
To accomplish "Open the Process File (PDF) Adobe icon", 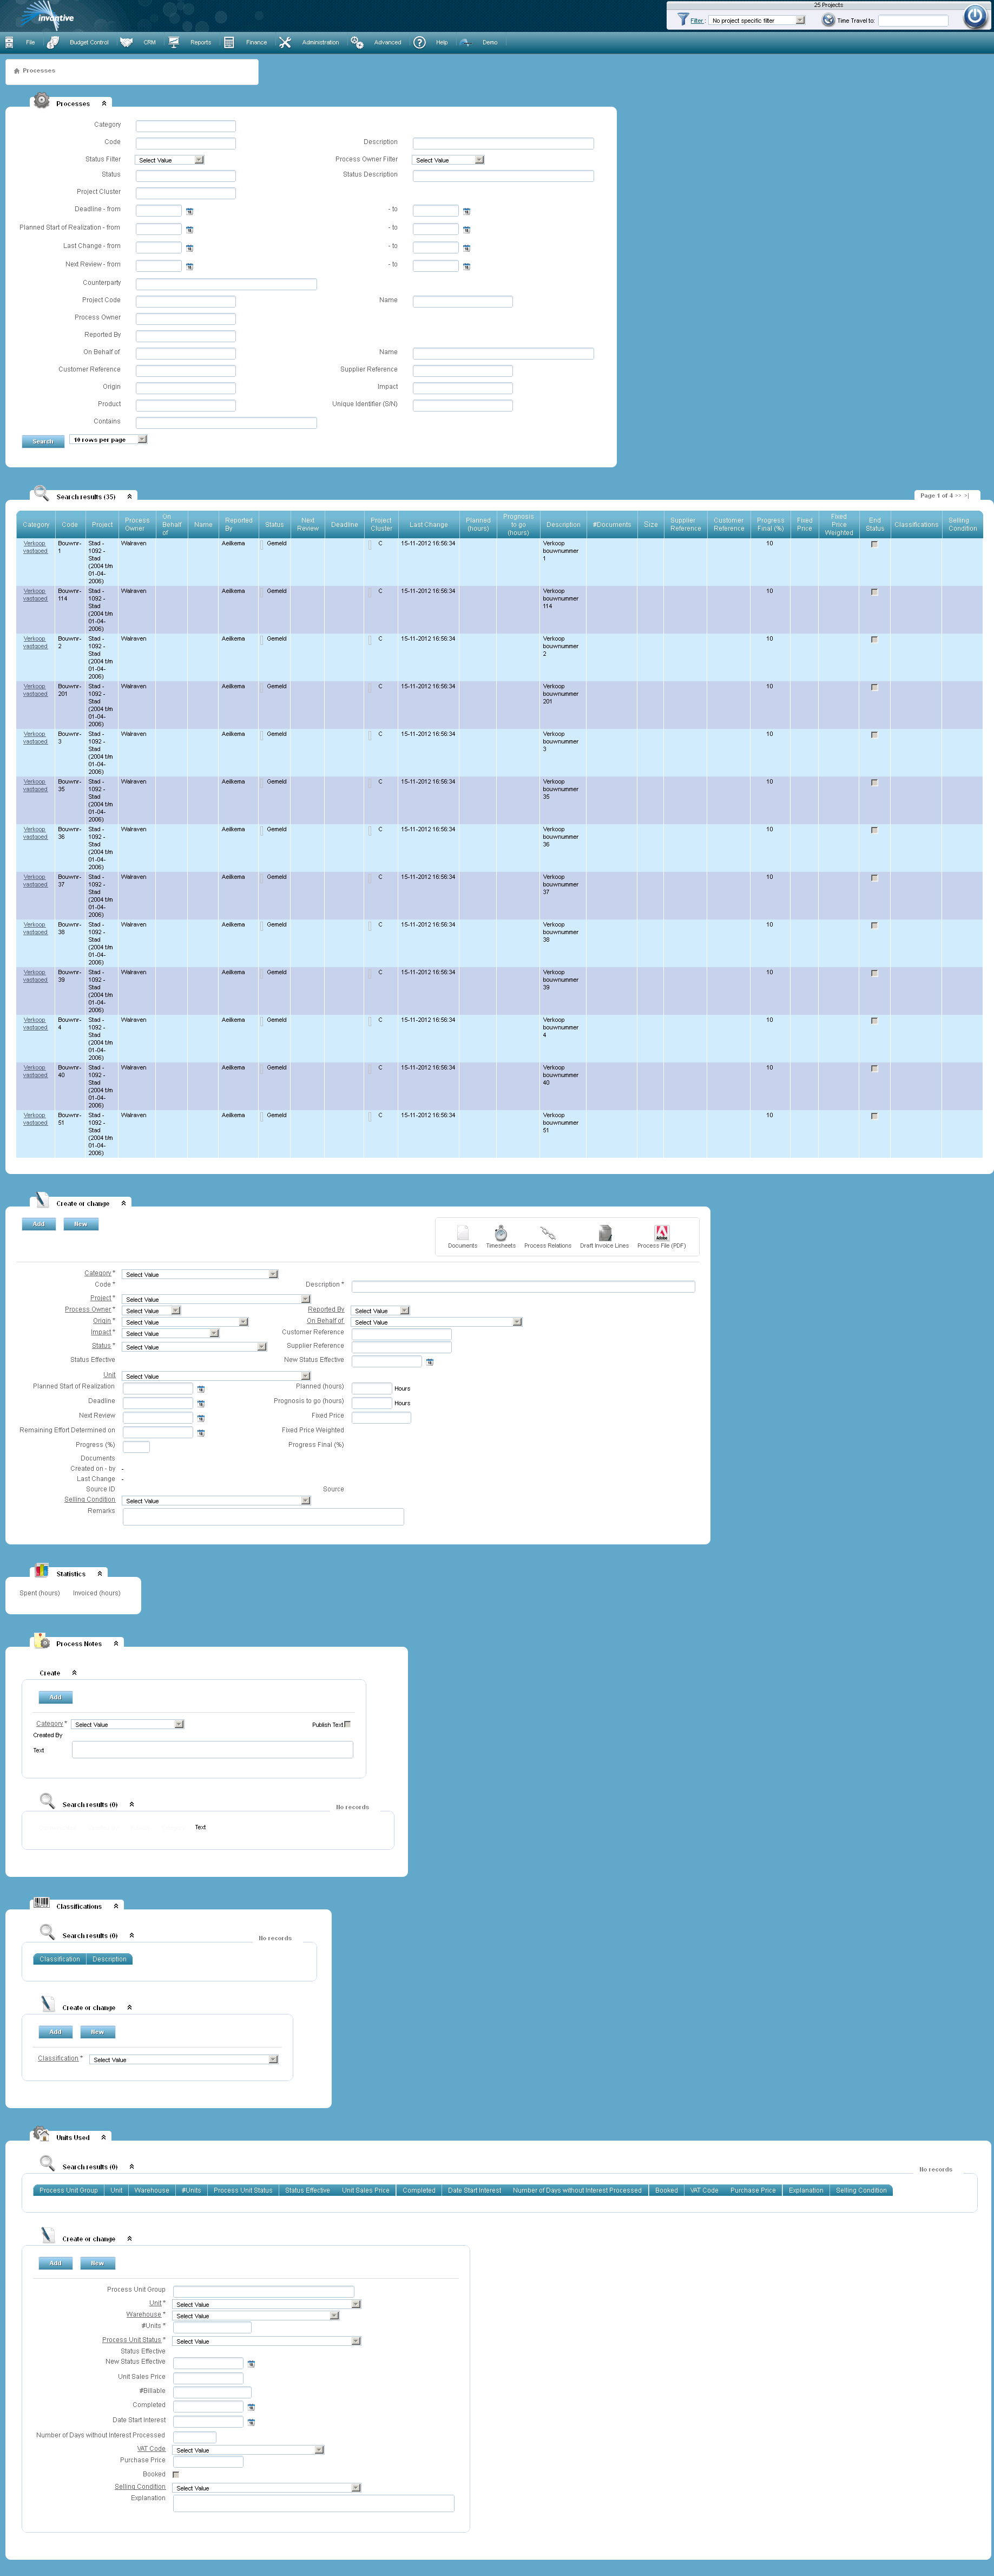I will tap(661, 1232).
